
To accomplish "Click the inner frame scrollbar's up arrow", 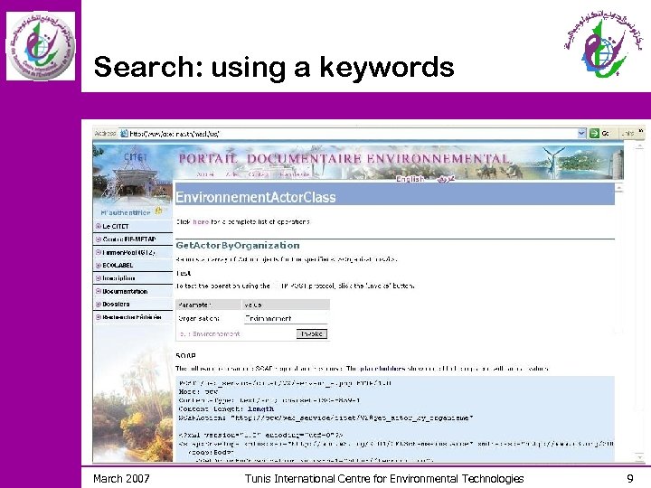I will tap(618, 188).
